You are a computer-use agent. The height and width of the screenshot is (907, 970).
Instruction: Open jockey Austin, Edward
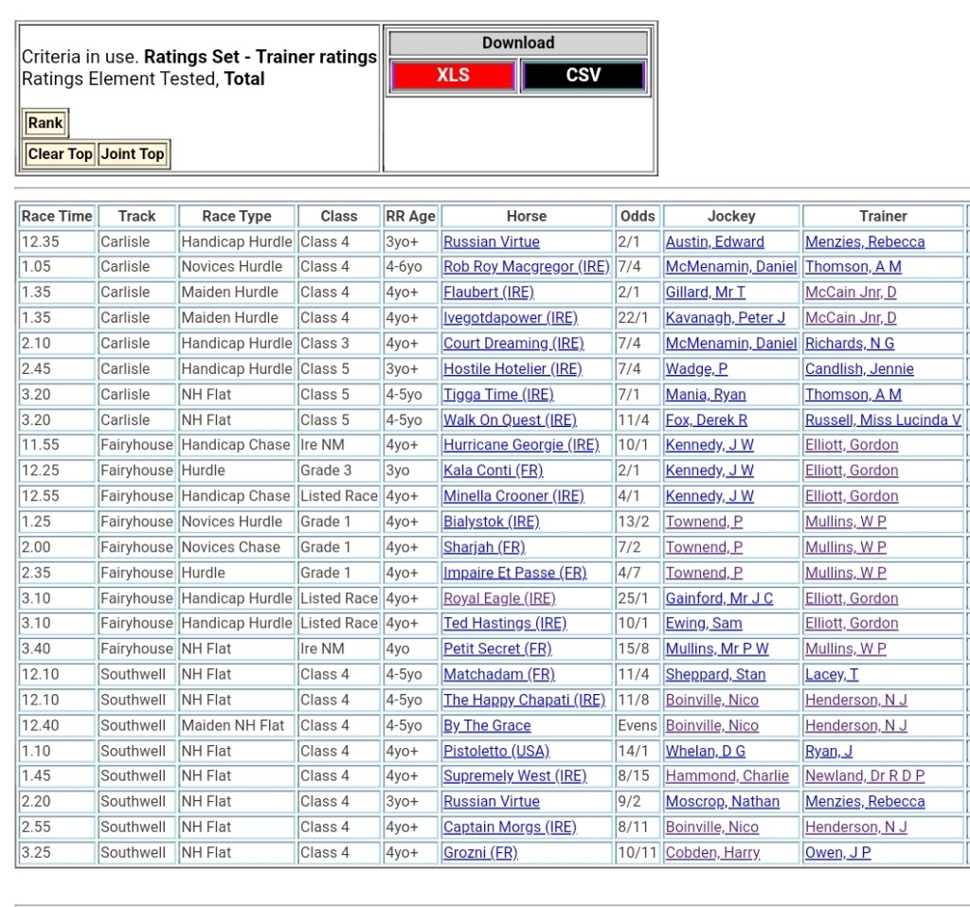[714, 242]
